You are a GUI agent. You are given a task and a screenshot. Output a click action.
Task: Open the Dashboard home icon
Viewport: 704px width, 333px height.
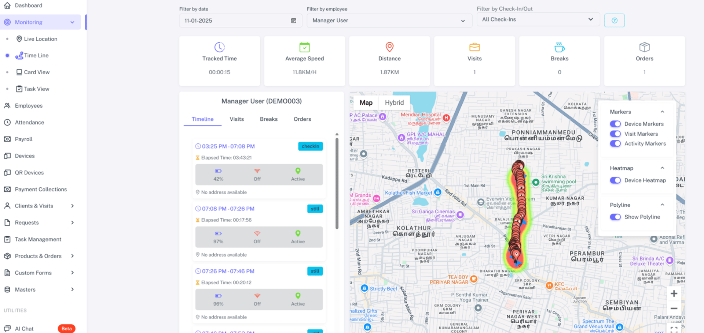7,5
